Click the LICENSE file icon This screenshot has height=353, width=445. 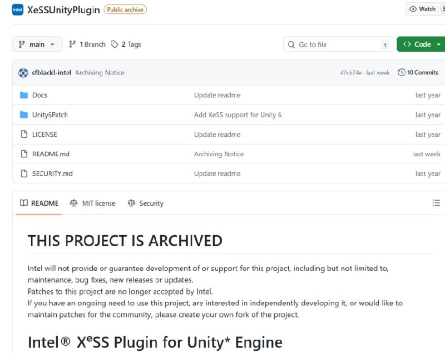pyautogui.click(x=24, y=134)
